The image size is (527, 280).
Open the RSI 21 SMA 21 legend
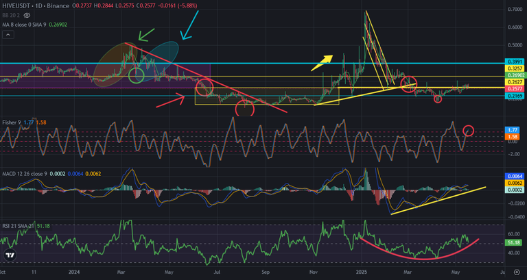pos(19,226)
